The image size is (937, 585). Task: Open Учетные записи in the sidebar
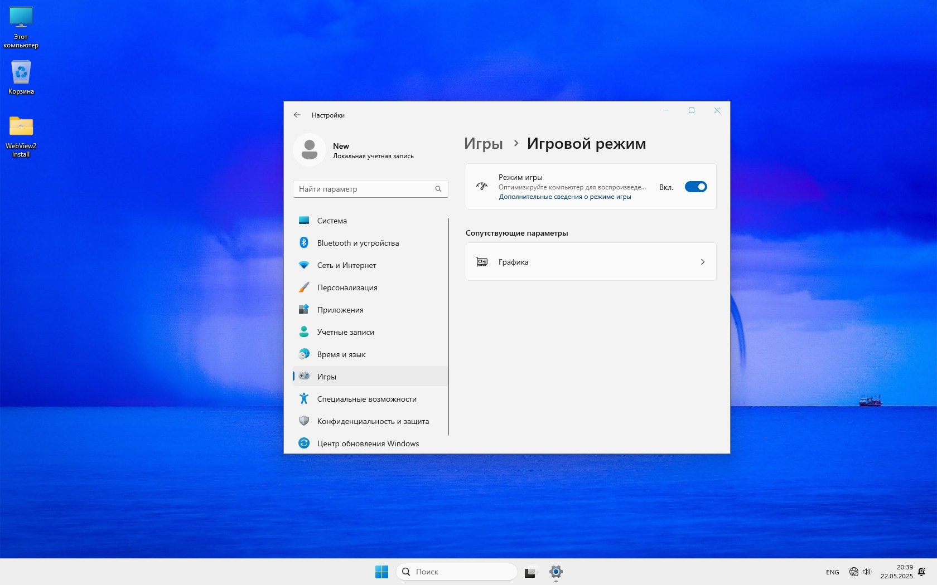345,332
